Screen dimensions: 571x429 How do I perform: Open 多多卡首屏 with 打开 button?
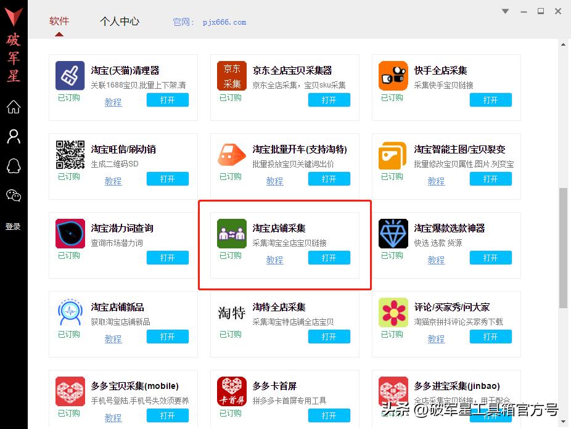coord(329,415)
